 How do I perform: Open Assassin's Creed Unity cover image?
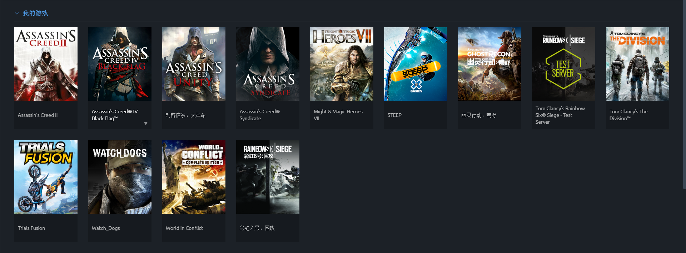click(194, 64)
